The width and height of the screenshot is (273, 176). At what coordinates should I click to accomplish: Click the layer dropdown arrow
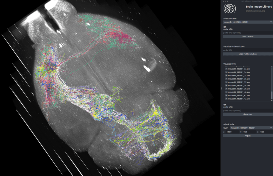coord(271,128)
